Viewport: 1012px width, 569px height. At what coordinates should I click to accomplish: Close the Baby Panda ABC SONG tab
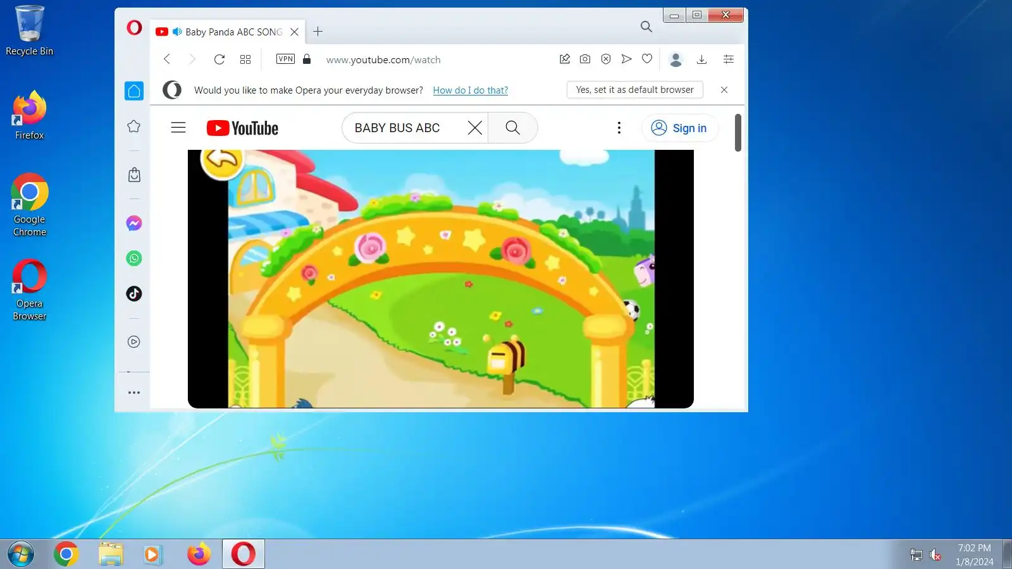[x=294, y=32]
